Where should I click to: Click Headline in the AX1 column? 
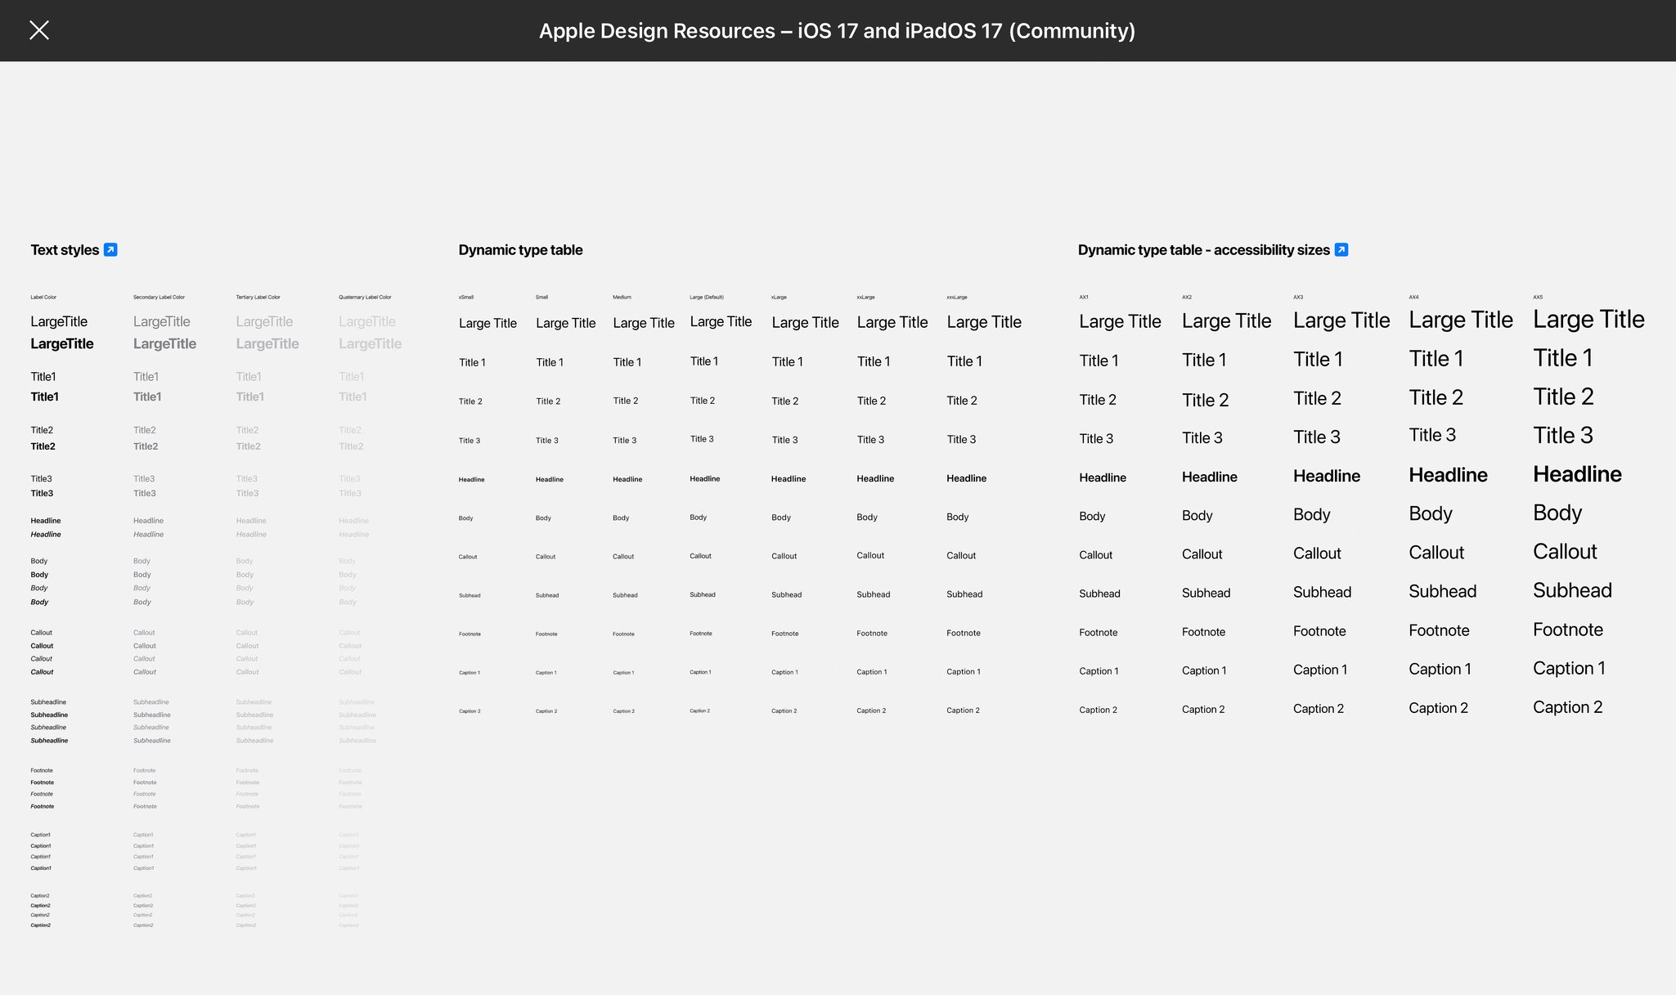[1103, 477]
